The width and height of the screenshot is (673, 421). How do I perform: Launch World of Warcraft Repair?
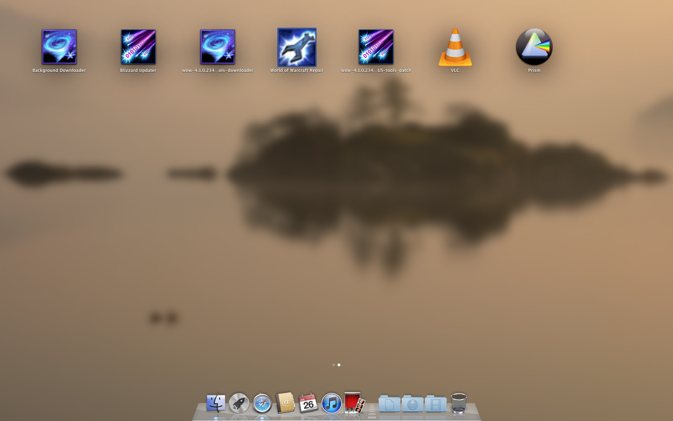297,47
